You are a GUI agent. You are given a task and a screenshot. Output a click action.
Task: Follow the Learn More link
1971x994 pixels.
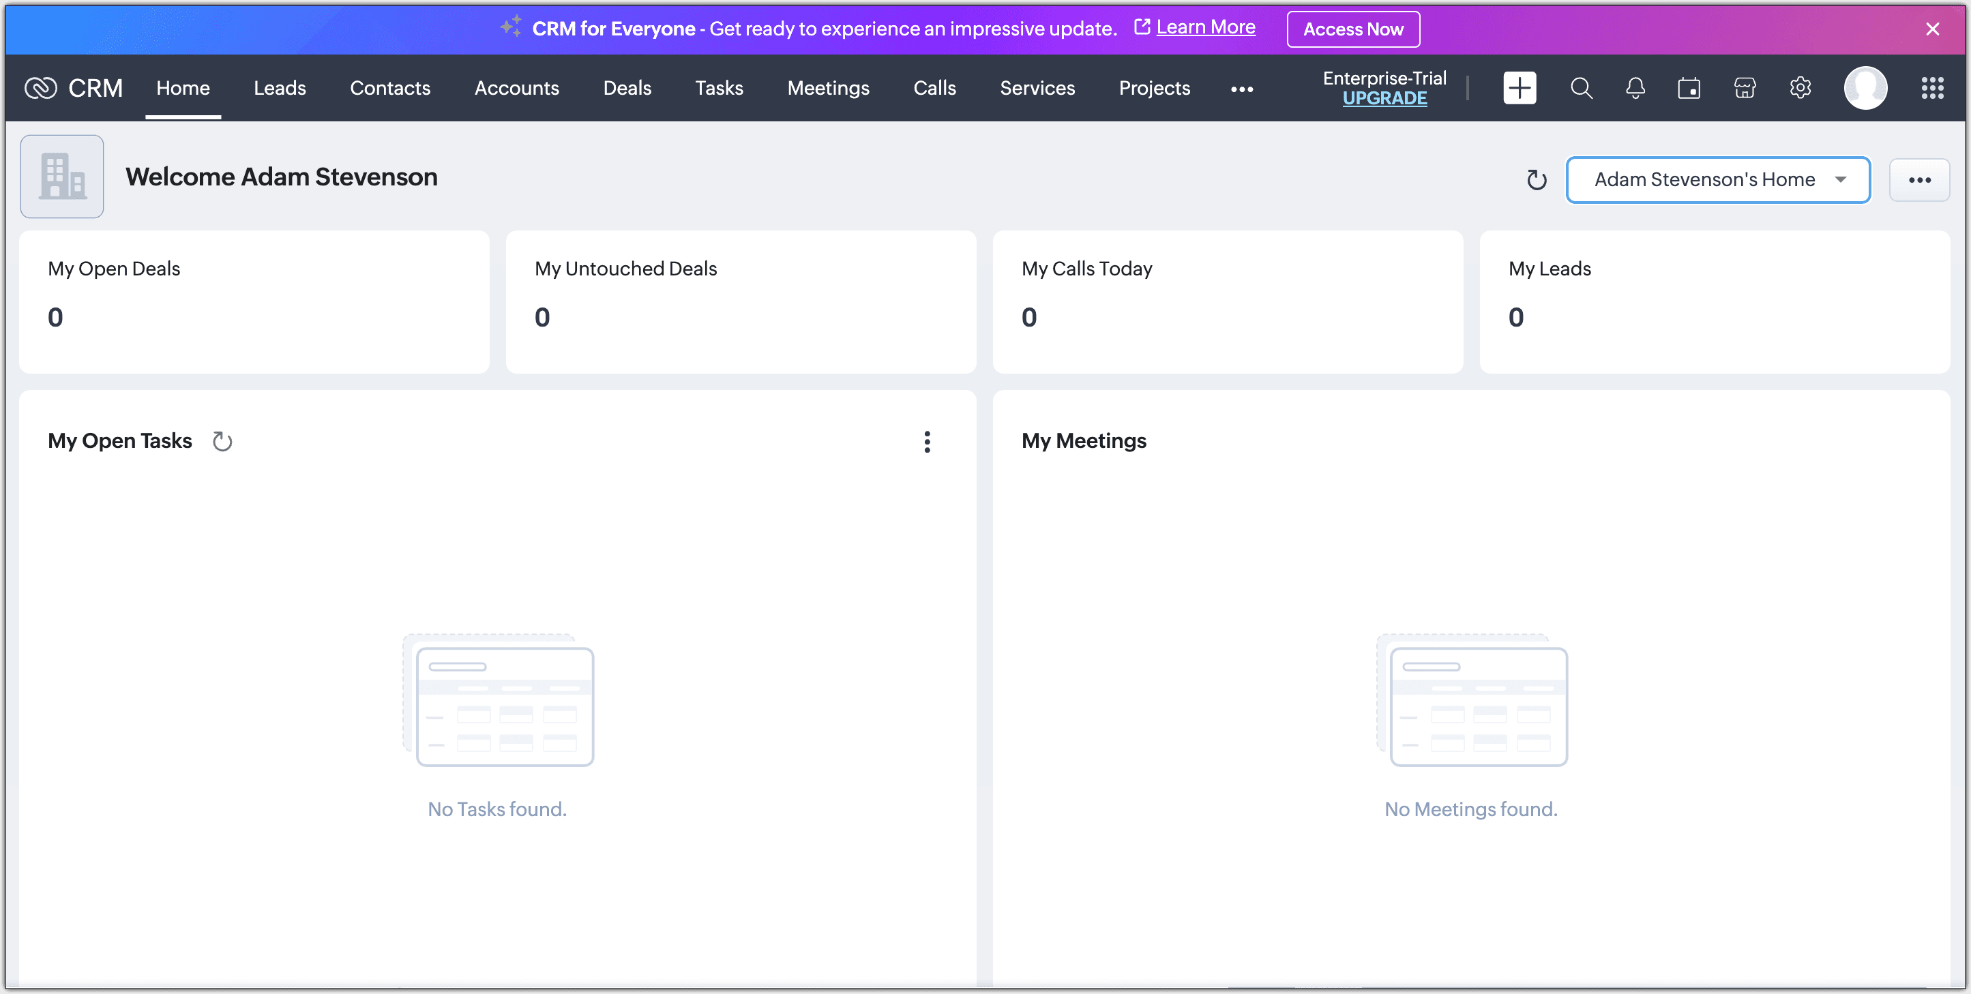point(1205,27)
